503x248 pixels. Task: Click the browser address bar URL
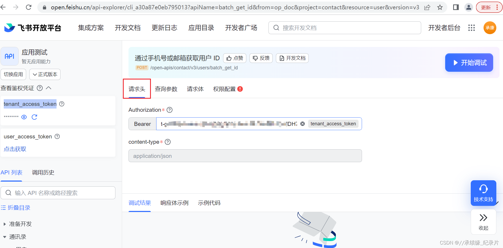click(235, 7)
